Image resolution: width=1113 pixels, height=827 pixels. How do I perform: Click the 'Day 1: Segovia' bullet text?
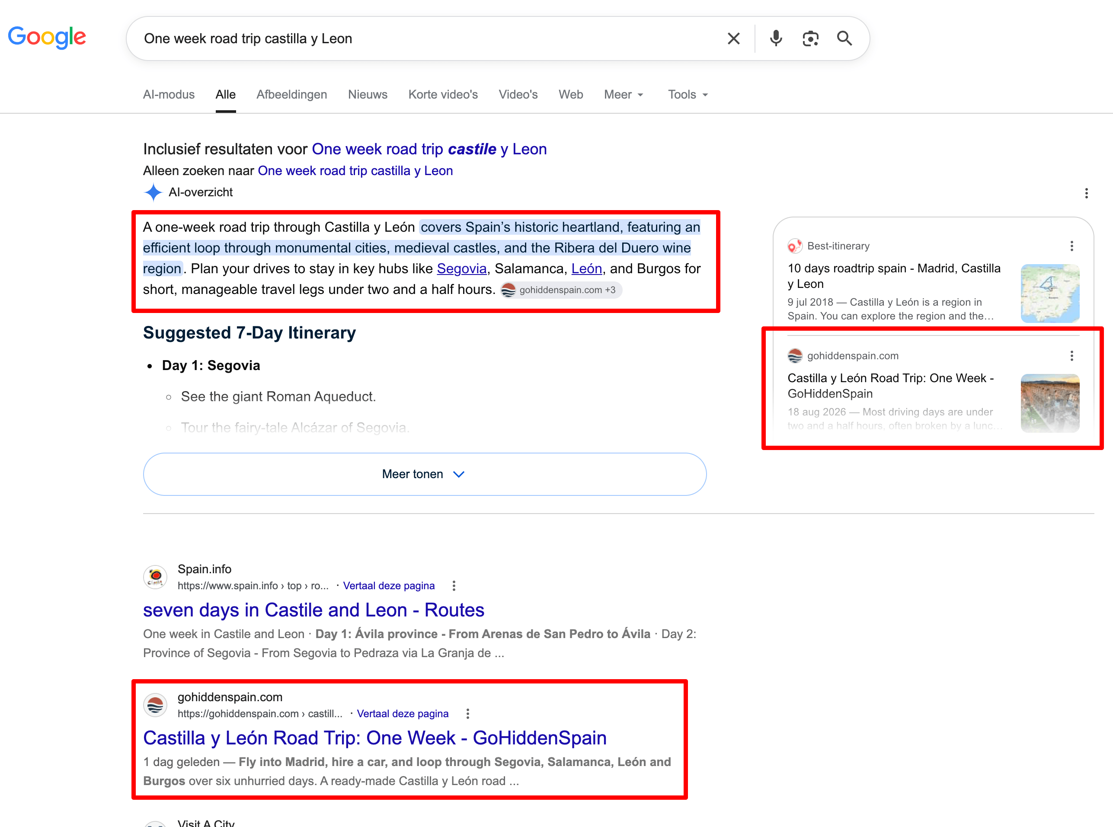point(211,365)
